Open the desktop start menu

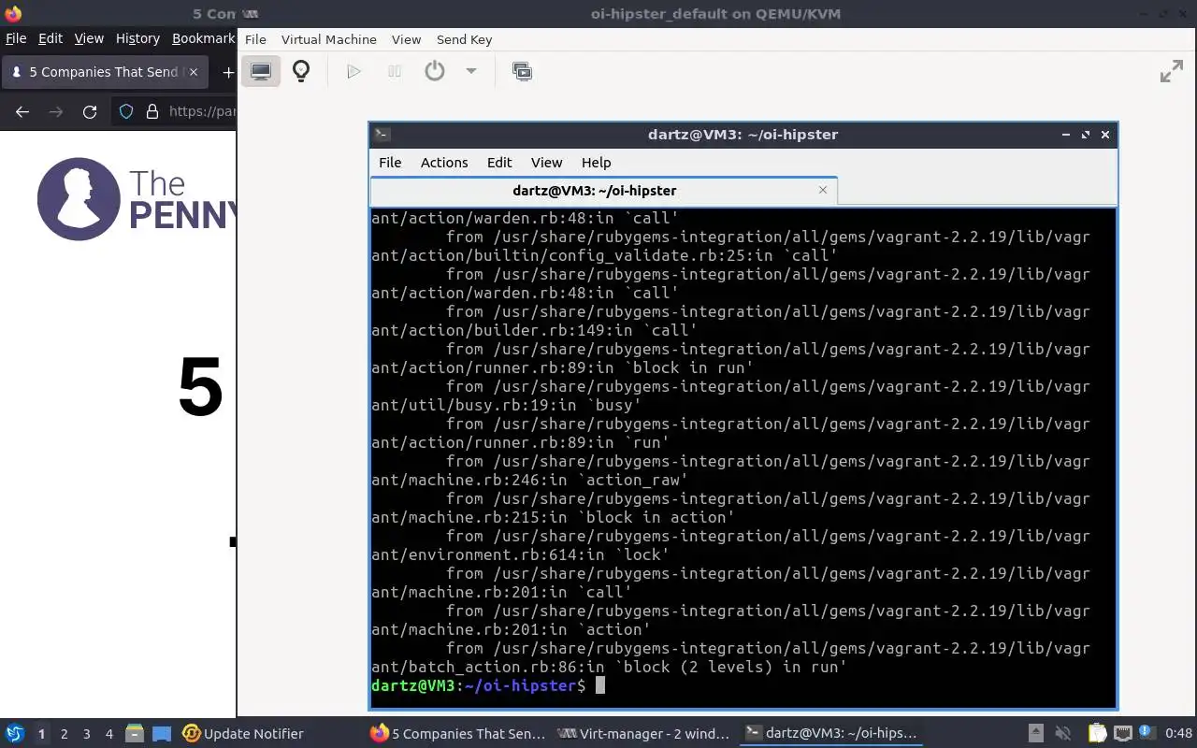(x=14, y=734)
